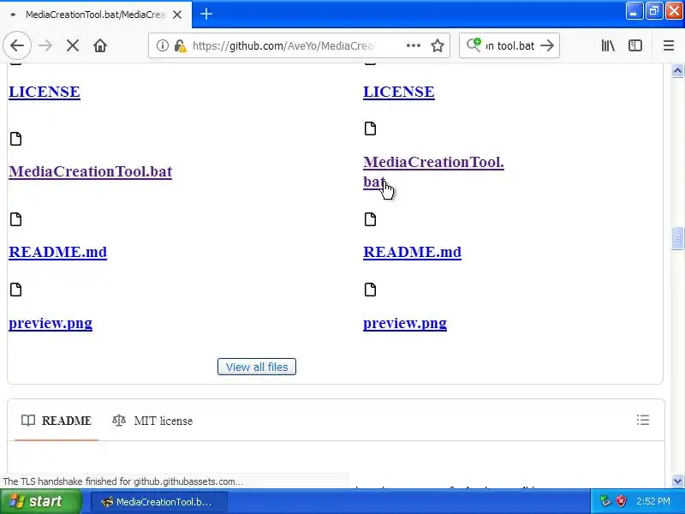Click the connection security padlock icon

pos(180,45)
